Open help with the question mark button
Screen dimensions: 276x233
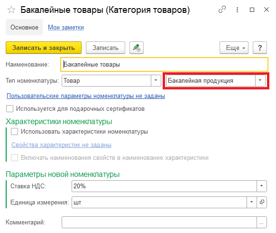pyautogui.click(x=260, y=48)
